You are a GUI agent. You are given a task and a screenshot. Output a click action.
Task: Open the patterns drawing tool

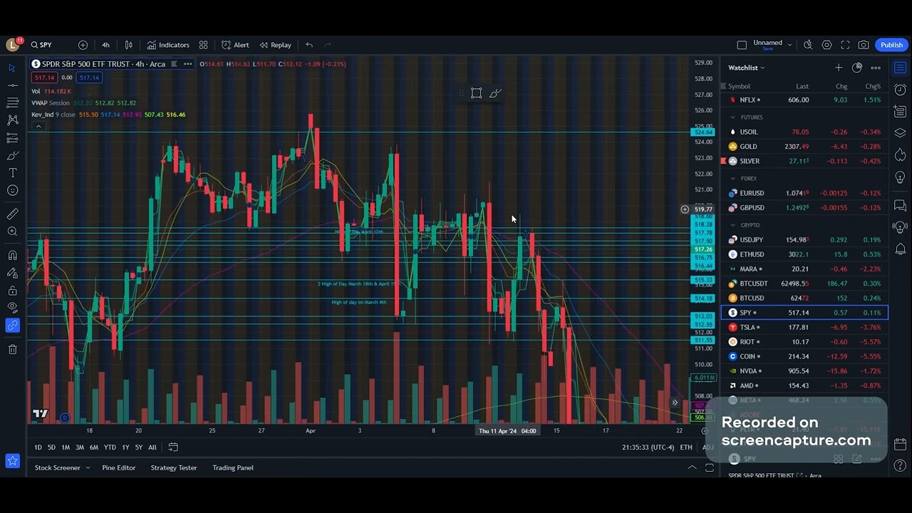[x=12, y=120]
